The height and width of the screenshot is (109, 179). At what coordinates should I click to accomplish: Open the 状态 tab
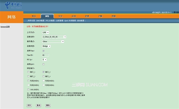pyautogui.click(x=34, y=16)
